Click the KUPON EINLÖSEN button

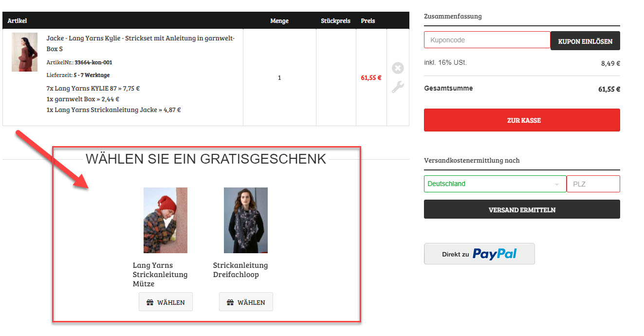click(x=585, y=41)
